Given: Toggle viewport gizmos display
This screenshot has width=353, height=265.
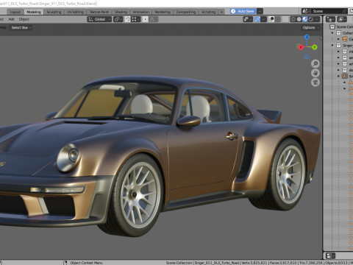Looking at the screenshot, I should [257, 19].
